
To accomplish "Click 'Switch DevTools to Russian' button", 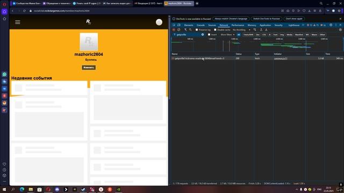I will pos(267,19).
